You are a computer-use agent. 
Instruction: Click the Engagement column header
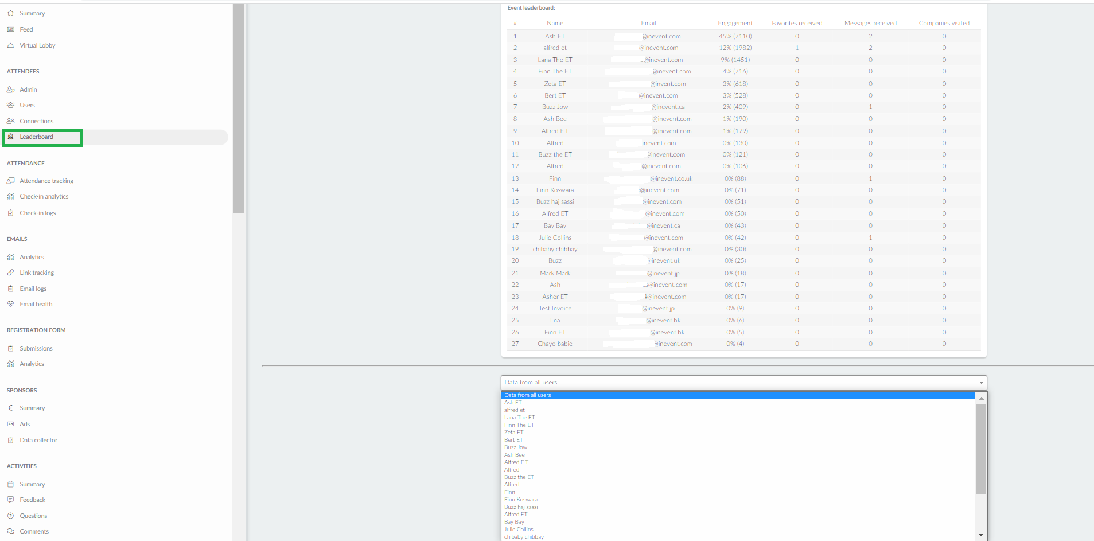(x=735, y=24)
